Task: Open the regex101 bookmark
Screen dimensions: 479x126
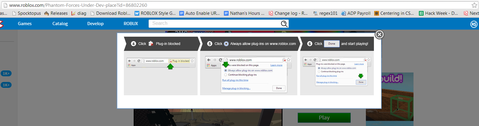Action: [x=325, y=13]
